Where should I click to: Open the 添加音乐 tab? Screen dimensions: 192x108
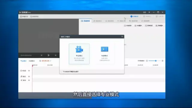(x=97, y=21)
